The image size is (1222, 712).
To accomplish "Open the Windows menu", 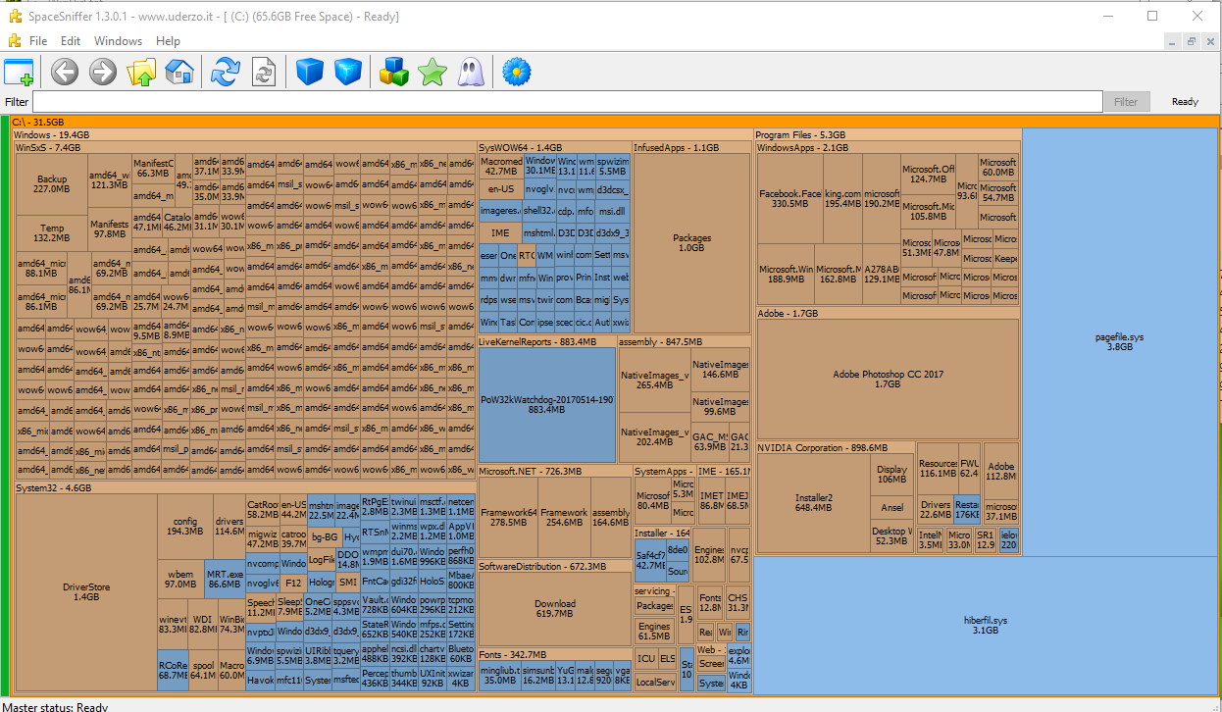I will tap(118, 41).
